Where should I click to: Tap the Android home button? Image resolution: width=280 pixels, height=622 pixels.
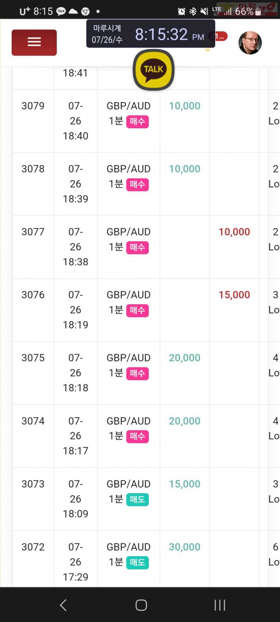pos(141,605)
